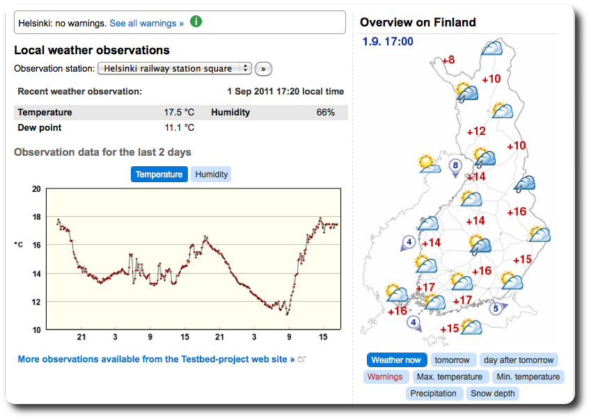This screenshot has width=591, height=420.
Task: Click the external link icon after Testbed link
Action: tap(302, 360)
